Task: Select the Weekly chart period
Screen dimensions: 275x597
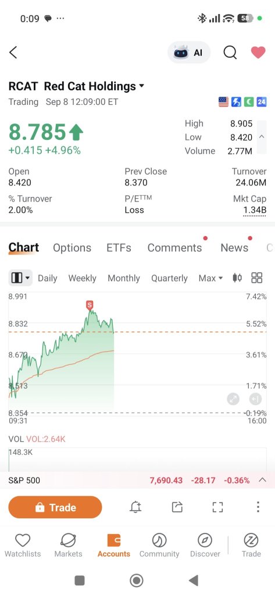Action: pos(82,278)
